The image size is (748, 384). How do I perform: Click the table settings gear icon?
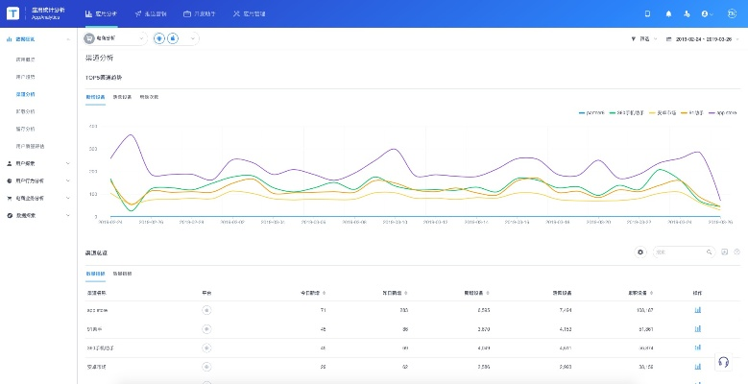coord(640,252)
